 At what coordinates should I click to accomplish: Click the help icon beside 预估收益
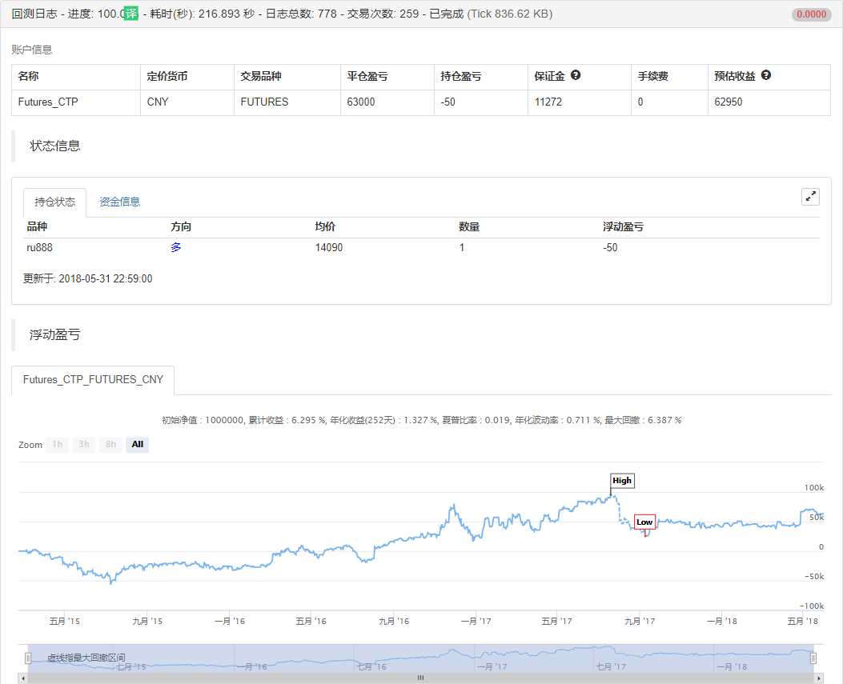coord(766,76)
